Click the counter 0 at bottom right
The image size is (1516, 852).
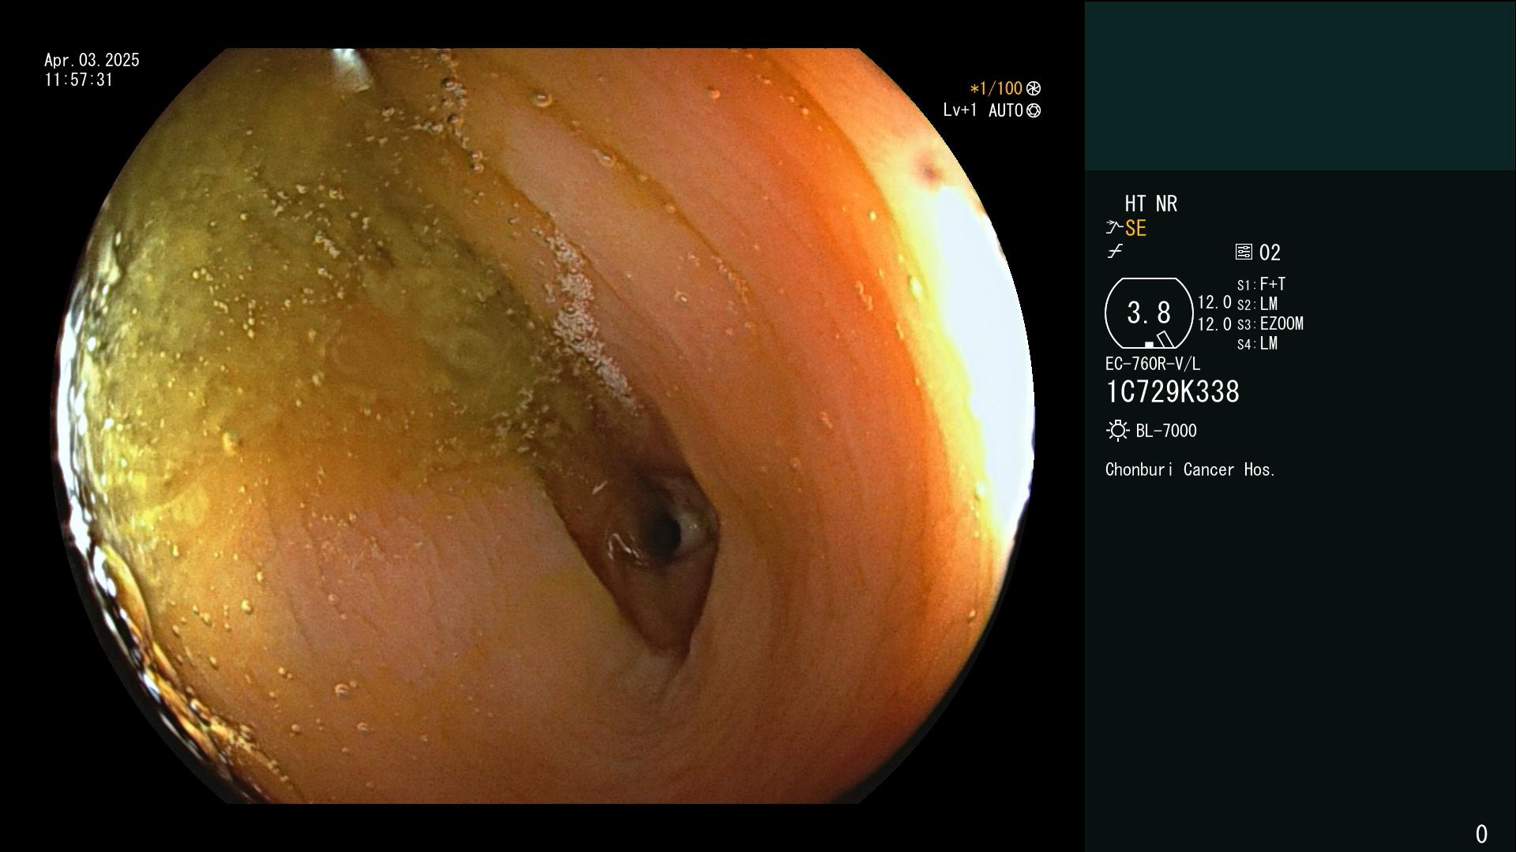[x=1481, y=834]
